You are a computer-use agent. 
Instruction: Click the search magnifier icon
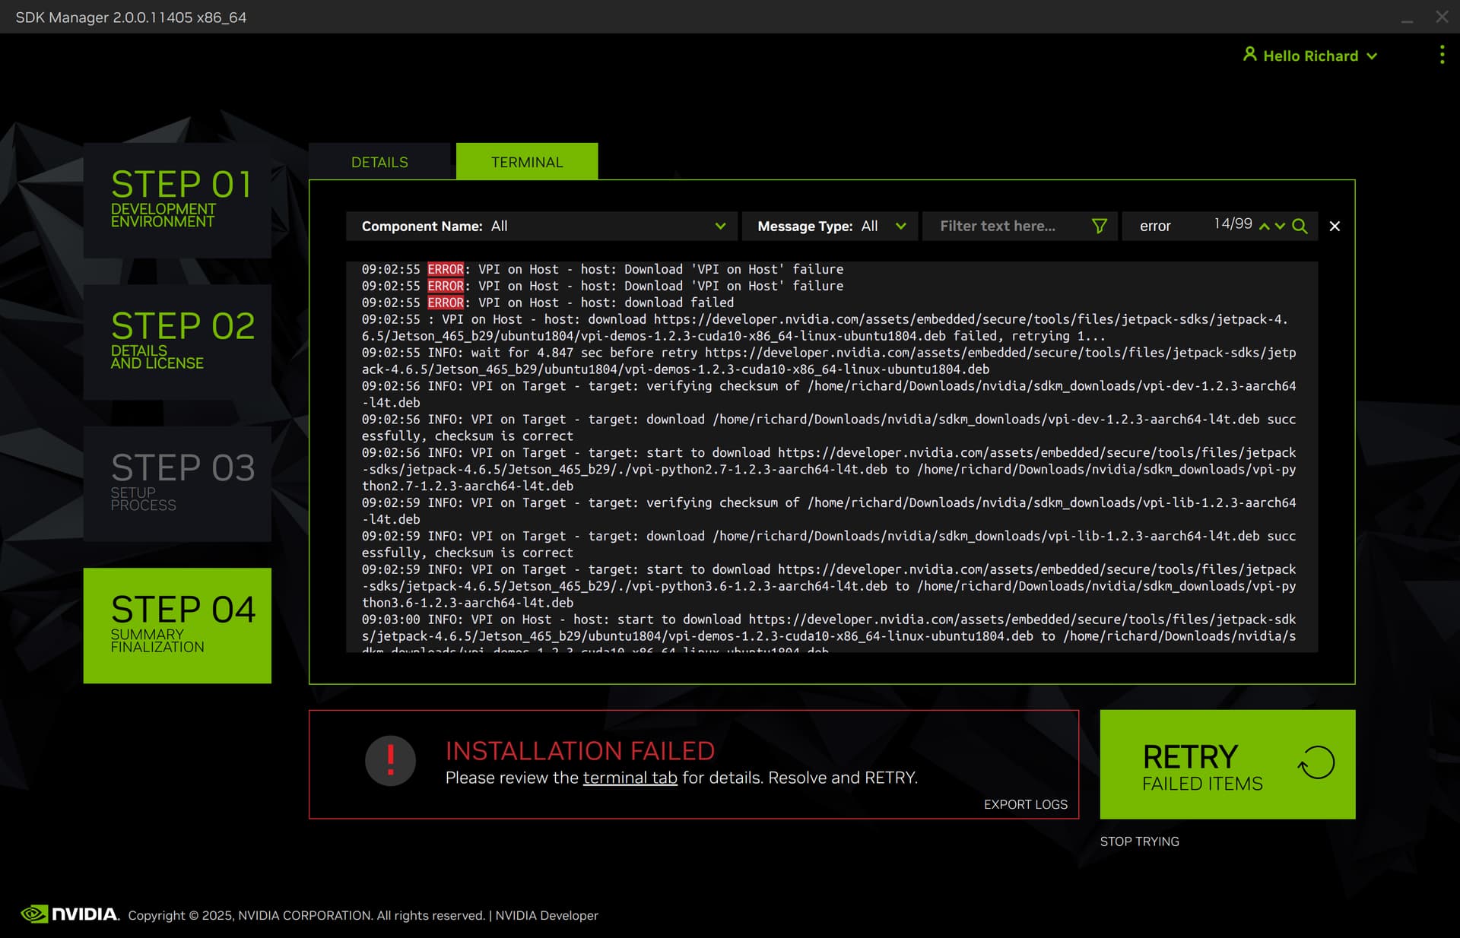pyautogui.click(x=1300, y=226)
